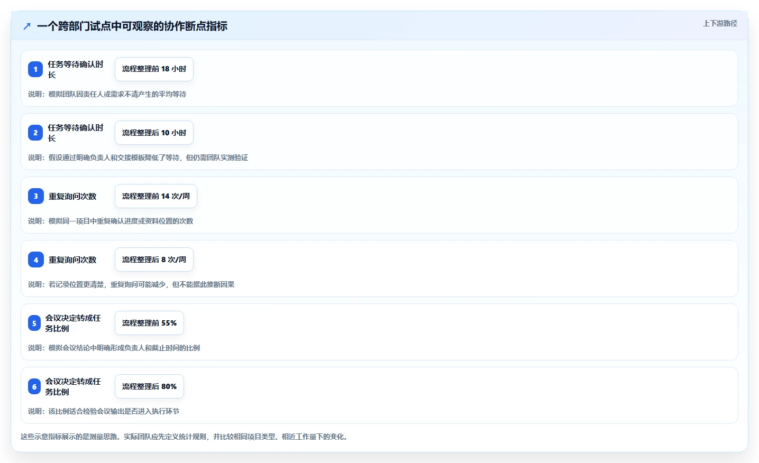759x463 pixels.
Task: Click the arrow icon beside the panel title
Action: 27,26
